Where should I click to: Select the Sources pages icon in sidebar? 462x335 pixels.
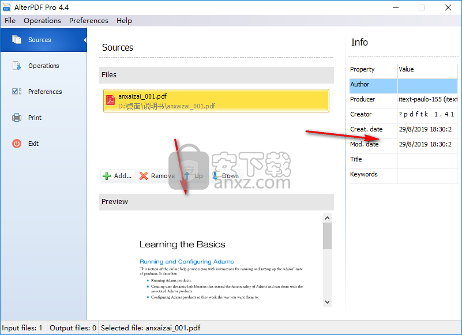pyautogui.click(x=17, y=40)
